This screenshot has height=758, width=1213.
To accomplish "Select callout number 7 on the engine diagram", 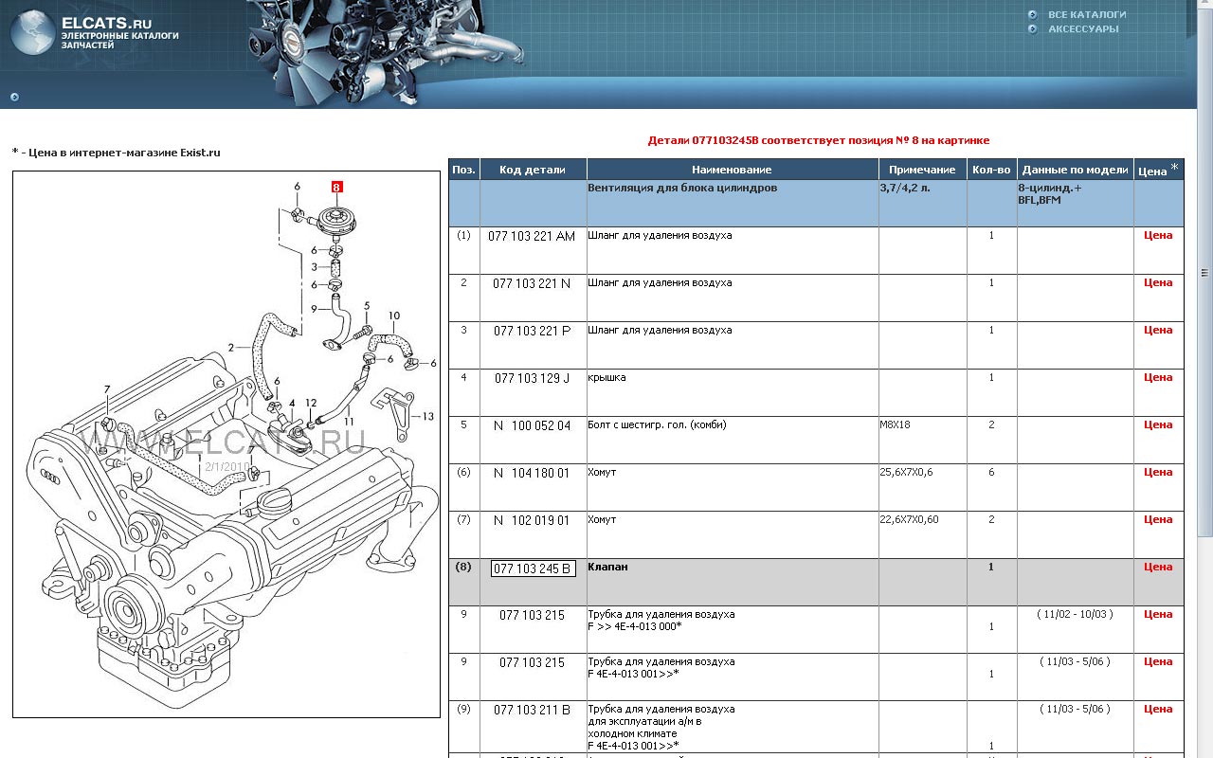I will click(x=107, y=389).
